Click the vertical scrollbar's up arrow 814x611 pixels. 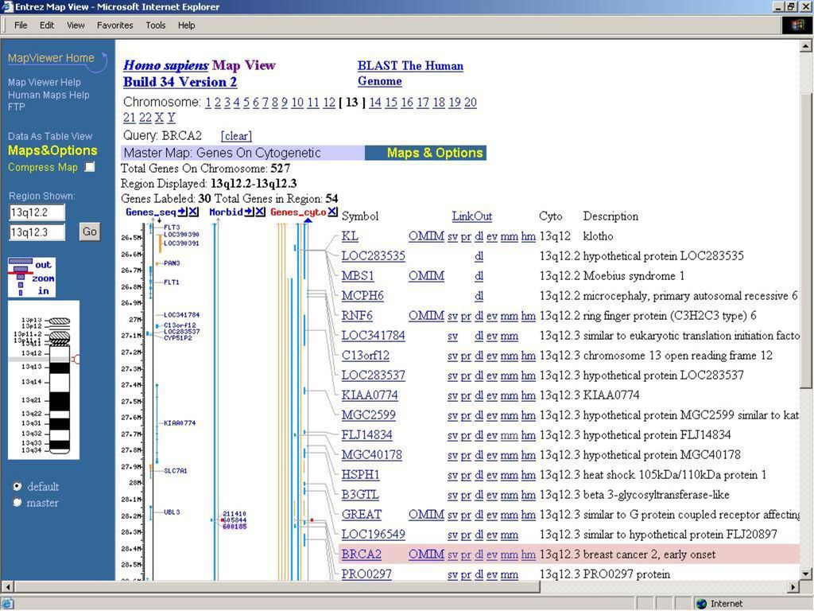click(x=806, y=46)
